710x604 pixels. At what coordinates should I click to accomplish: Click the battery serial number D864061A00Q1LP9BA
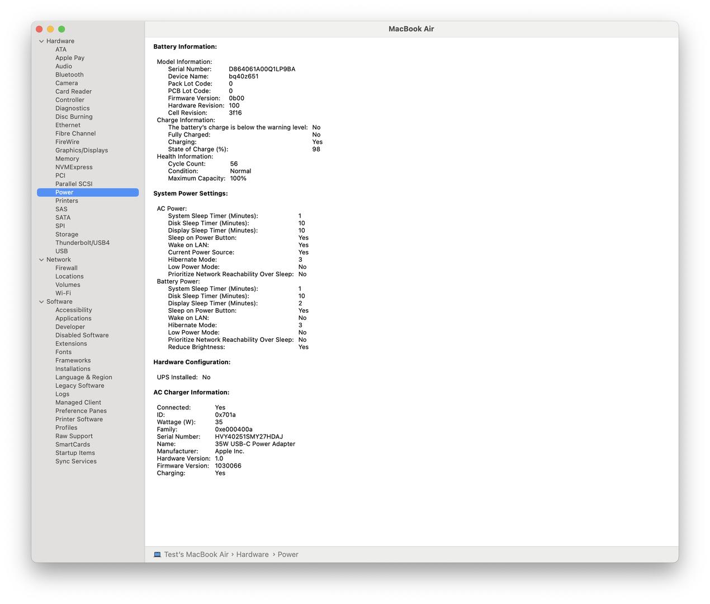point(262,69)
